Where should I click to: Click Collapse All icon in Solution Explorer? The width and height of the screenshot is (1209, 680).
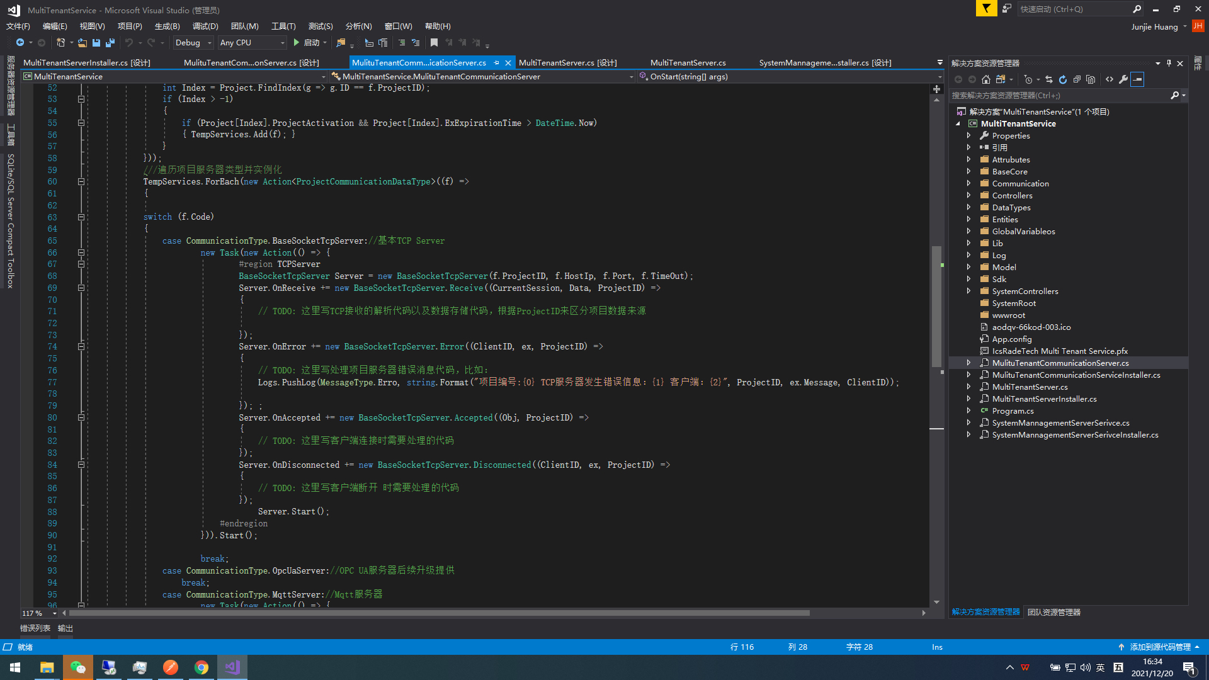(x=1077, y=79)
